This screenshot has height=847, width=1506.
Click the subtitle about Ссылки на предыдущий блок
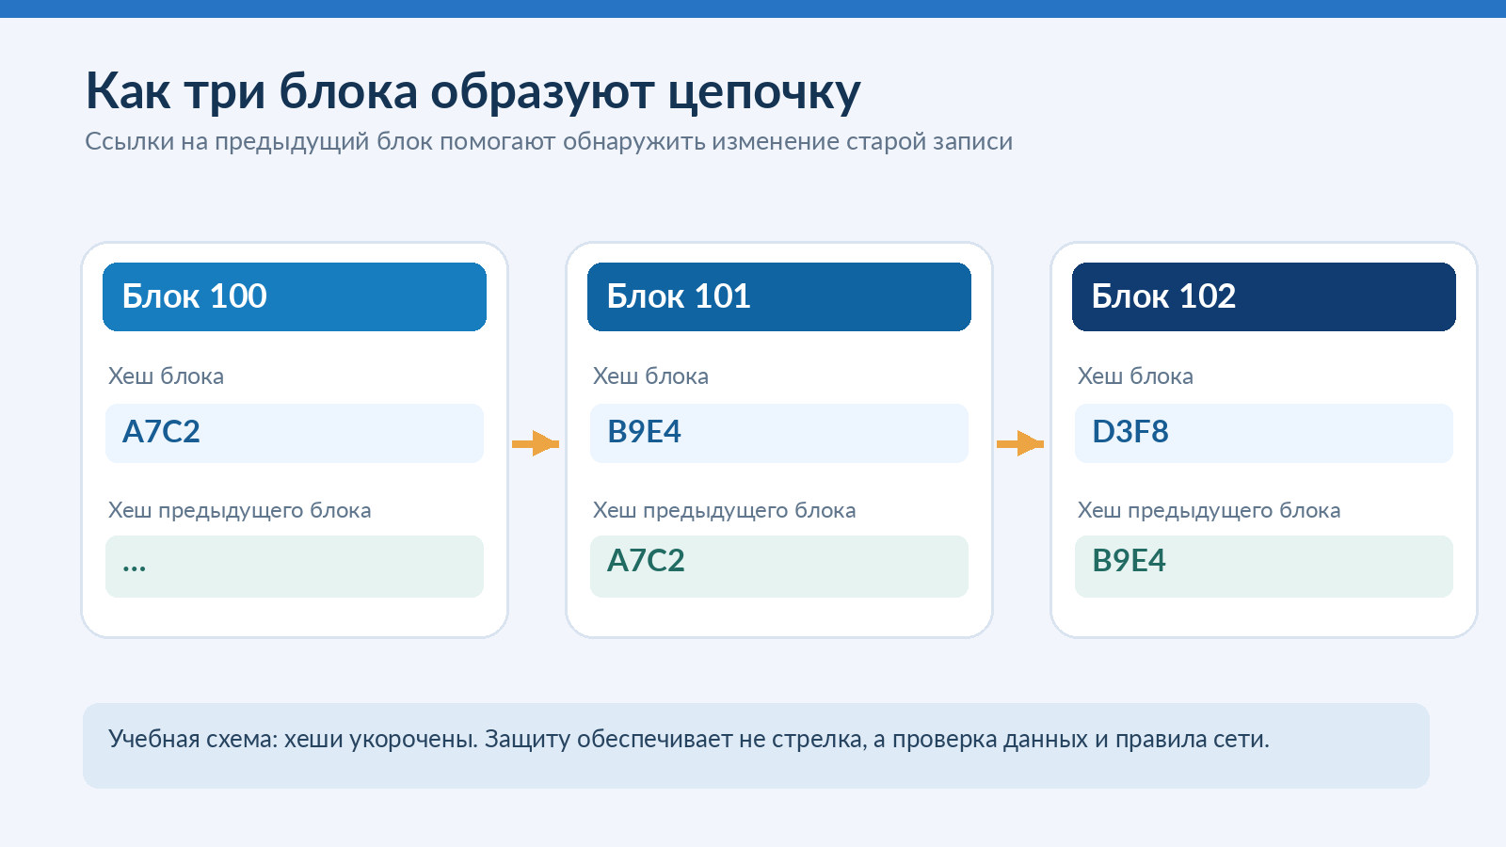(549, 142)
